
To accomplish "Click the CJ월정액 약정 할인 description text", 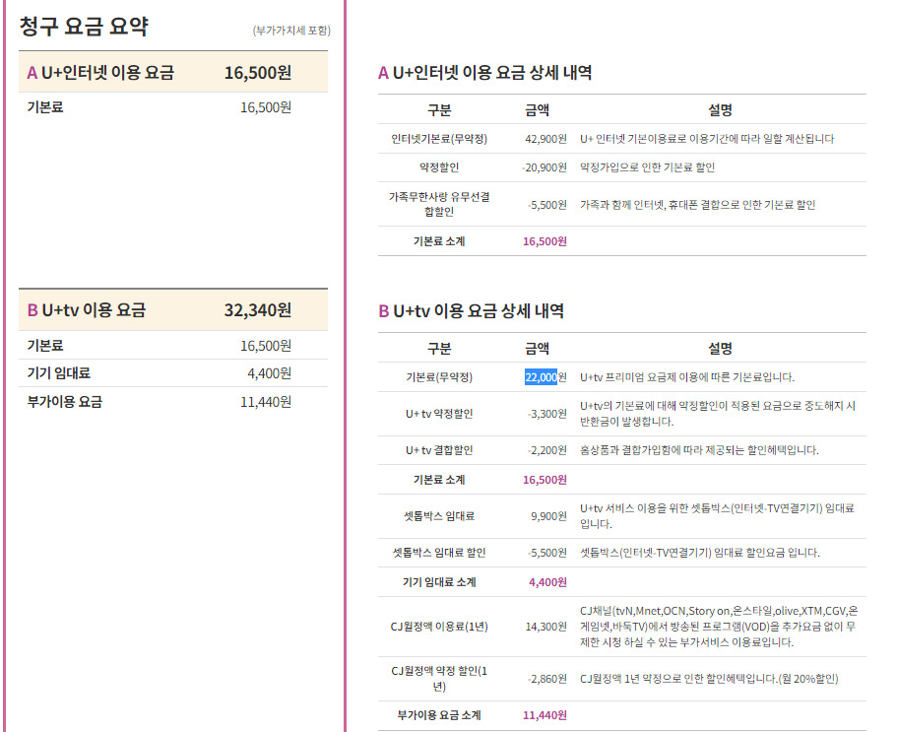I will click(709, 678).
